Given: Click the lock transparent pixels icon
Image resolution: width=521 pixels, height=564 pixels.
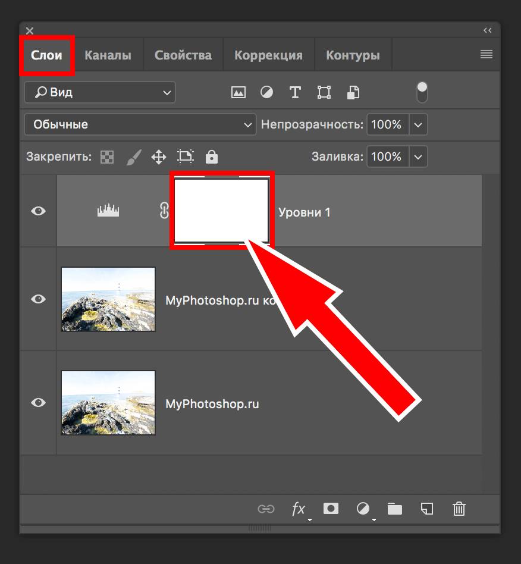Looking at the screenshot, I should [107, 157].
